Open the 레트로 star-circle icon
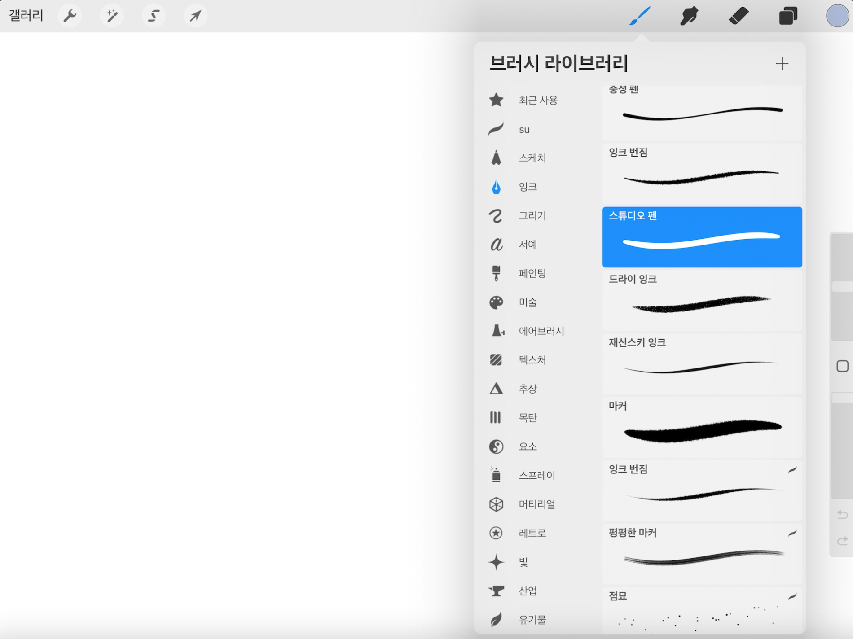This screenshot has height=639, width=853. (496, 533)
